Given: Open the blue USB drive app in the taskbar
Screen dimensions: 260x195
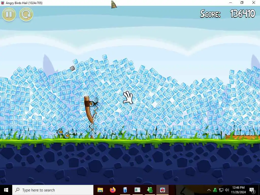Looking at the screenshot, I should 125,190.
